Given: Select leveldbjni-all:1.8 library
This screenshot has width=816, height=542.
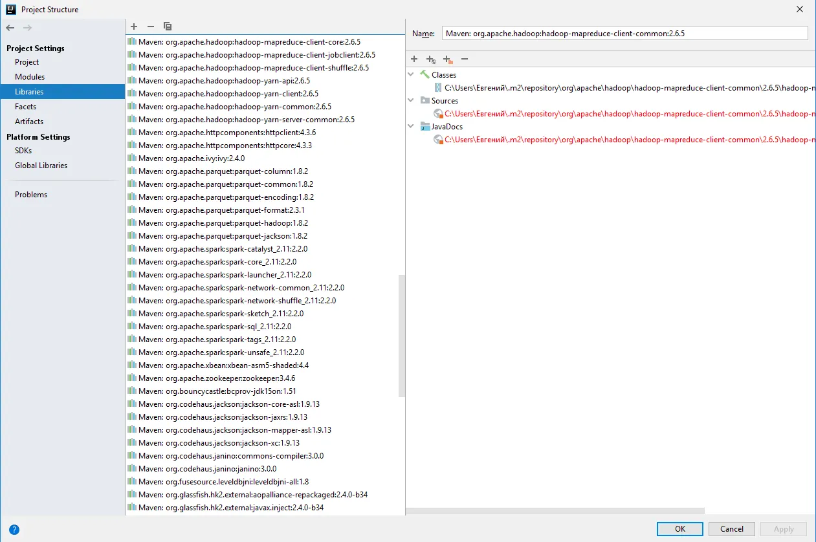Looking at the screenshot, I should coord(265,481).
